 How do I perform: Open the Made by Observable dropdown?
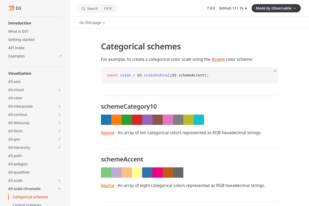tap(276, 8)
